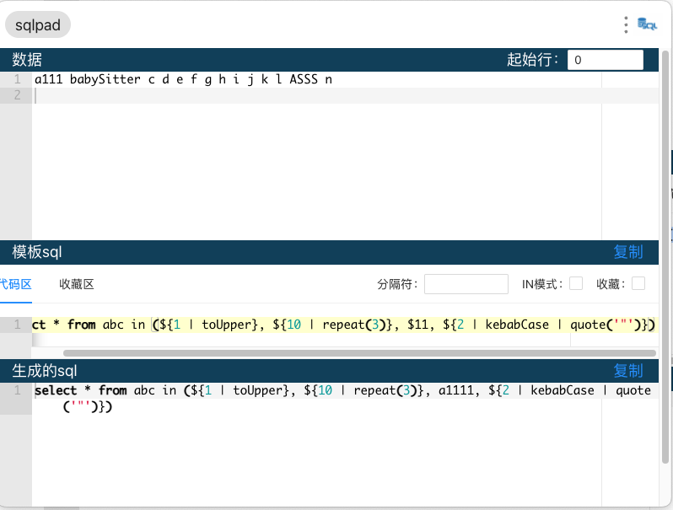Screen dimensions: 673x510
Task: Tick the 收藏 favorite checkbox
Action: point(638,284)
